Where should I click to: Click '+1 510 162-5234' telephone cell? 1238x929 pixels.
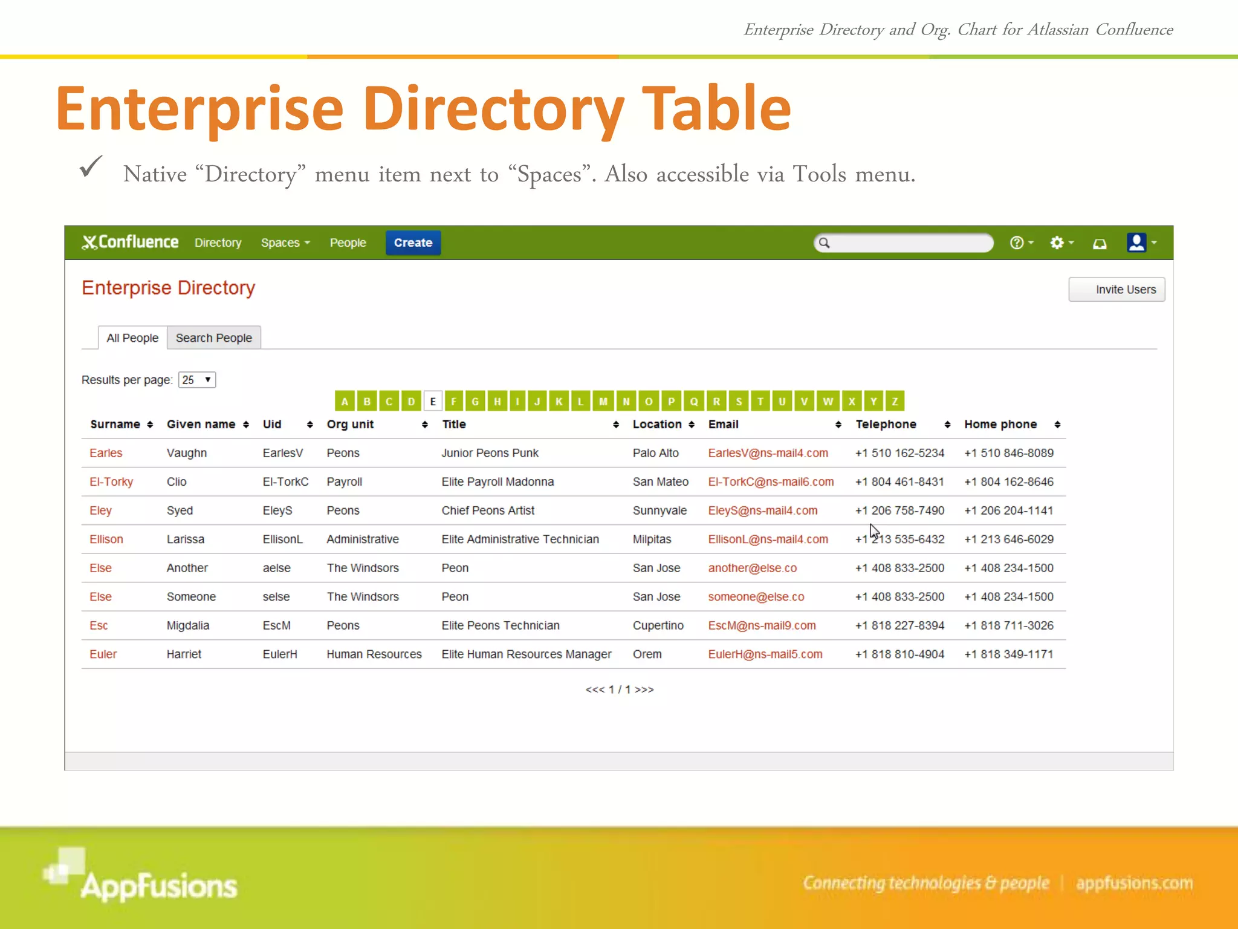point(899,453)
